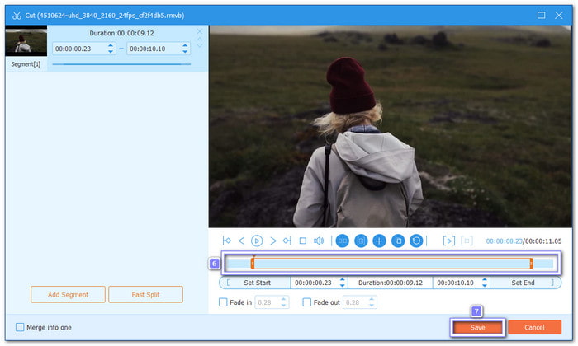Enable the Fade in checkbox
This screenshot has height=346, width=578.
tap(223, 302)
